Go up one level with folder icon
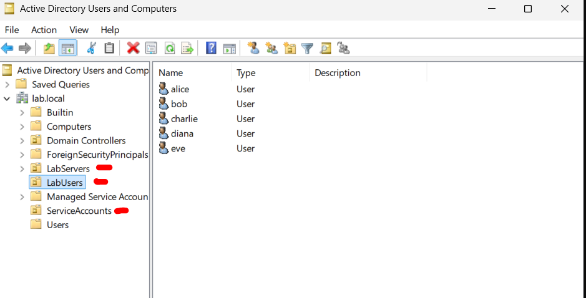The height and width of the screenshot is (298, 586). click(49, 48)
